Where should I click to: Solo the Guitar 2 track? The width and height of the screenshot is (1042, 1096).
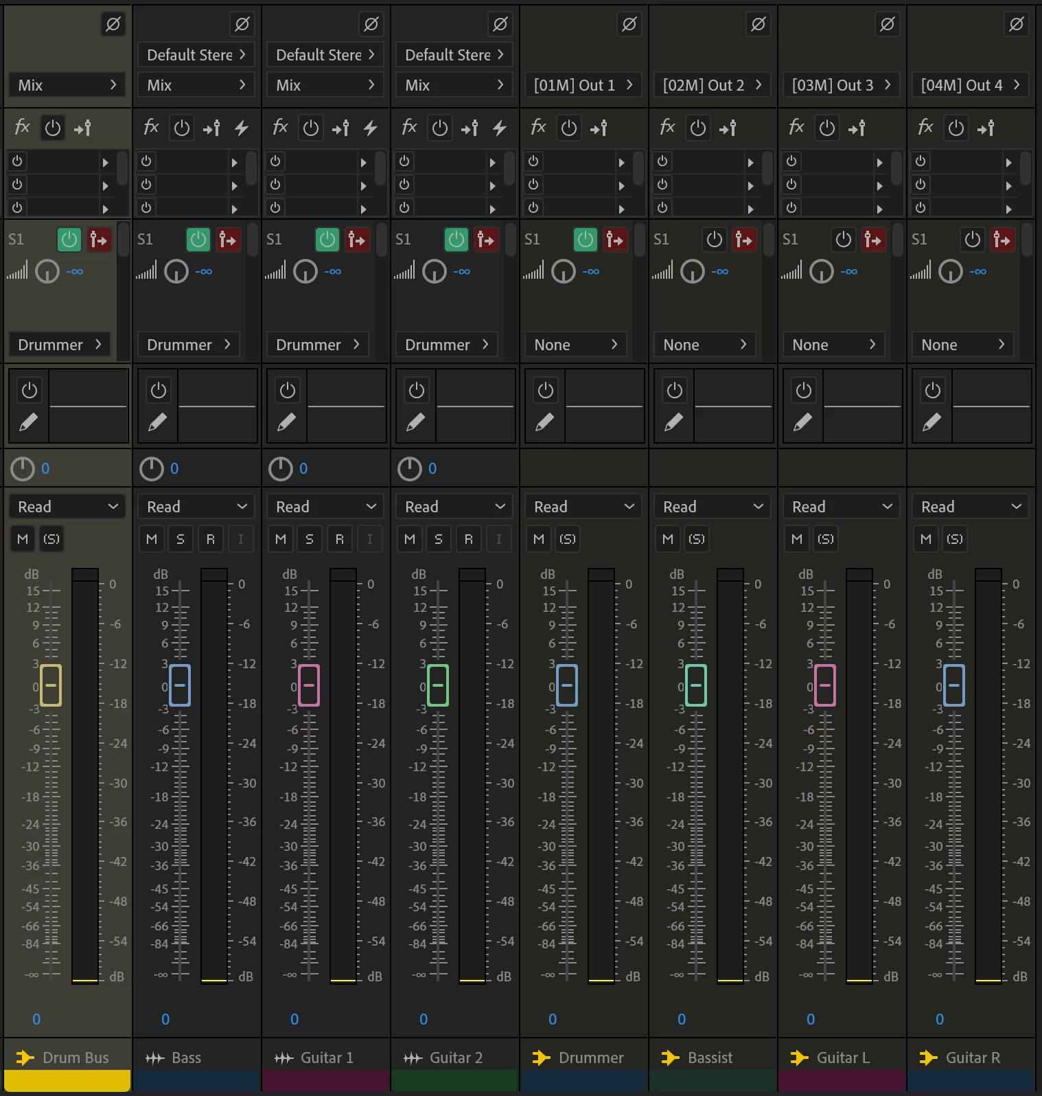click(439, 539)
